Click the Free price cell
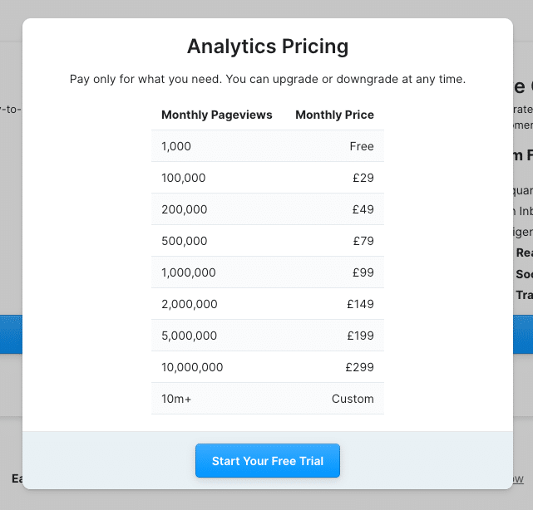 362,146
